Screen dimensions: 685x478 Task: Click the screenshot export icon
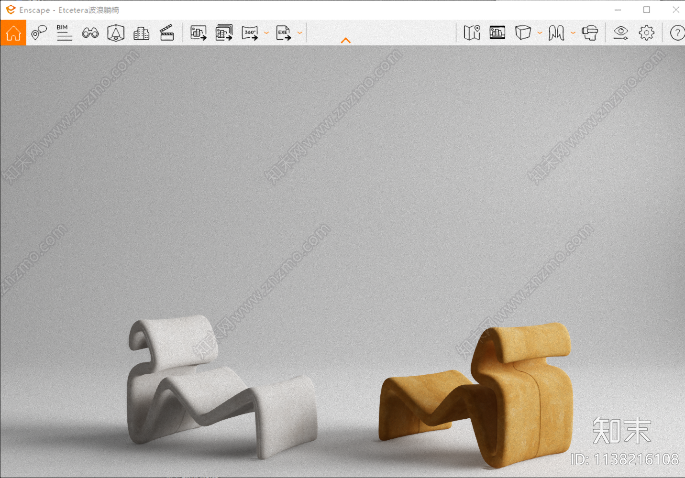pyautogui.click(x=199, y=33)
